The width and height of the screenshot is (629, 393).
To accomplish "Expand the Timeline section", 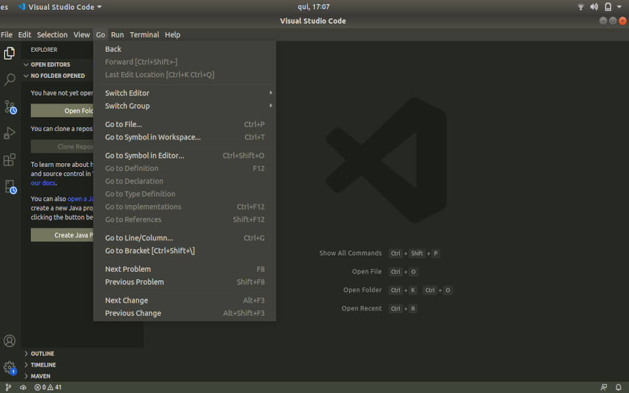I will [43, 365].
